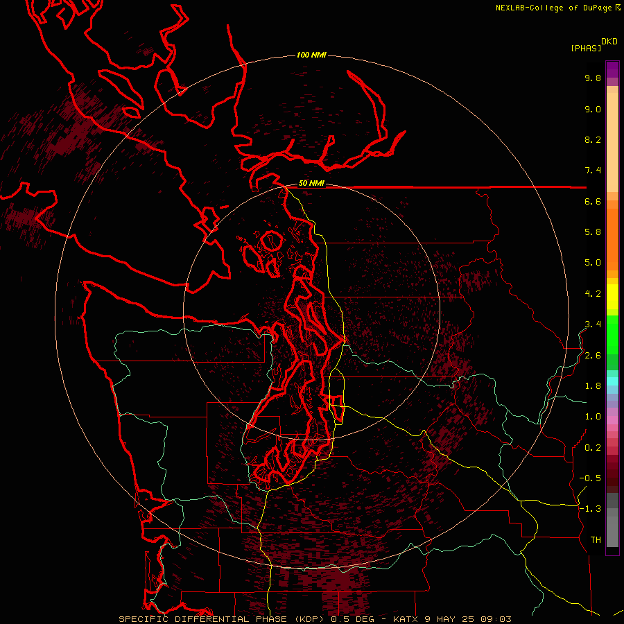The width and height of the screenshot is (624, 624).
Task: Click the -1.3 value on the color scale
Action: pos(590,509)
